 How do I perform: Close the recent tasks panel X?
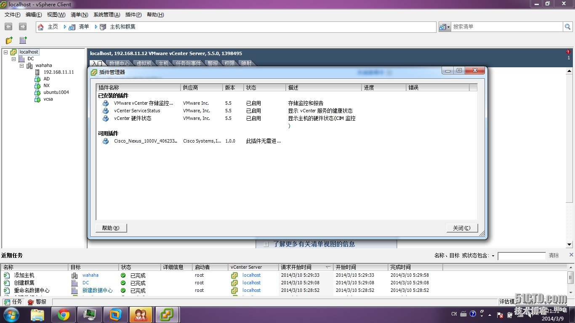point(571,255)
